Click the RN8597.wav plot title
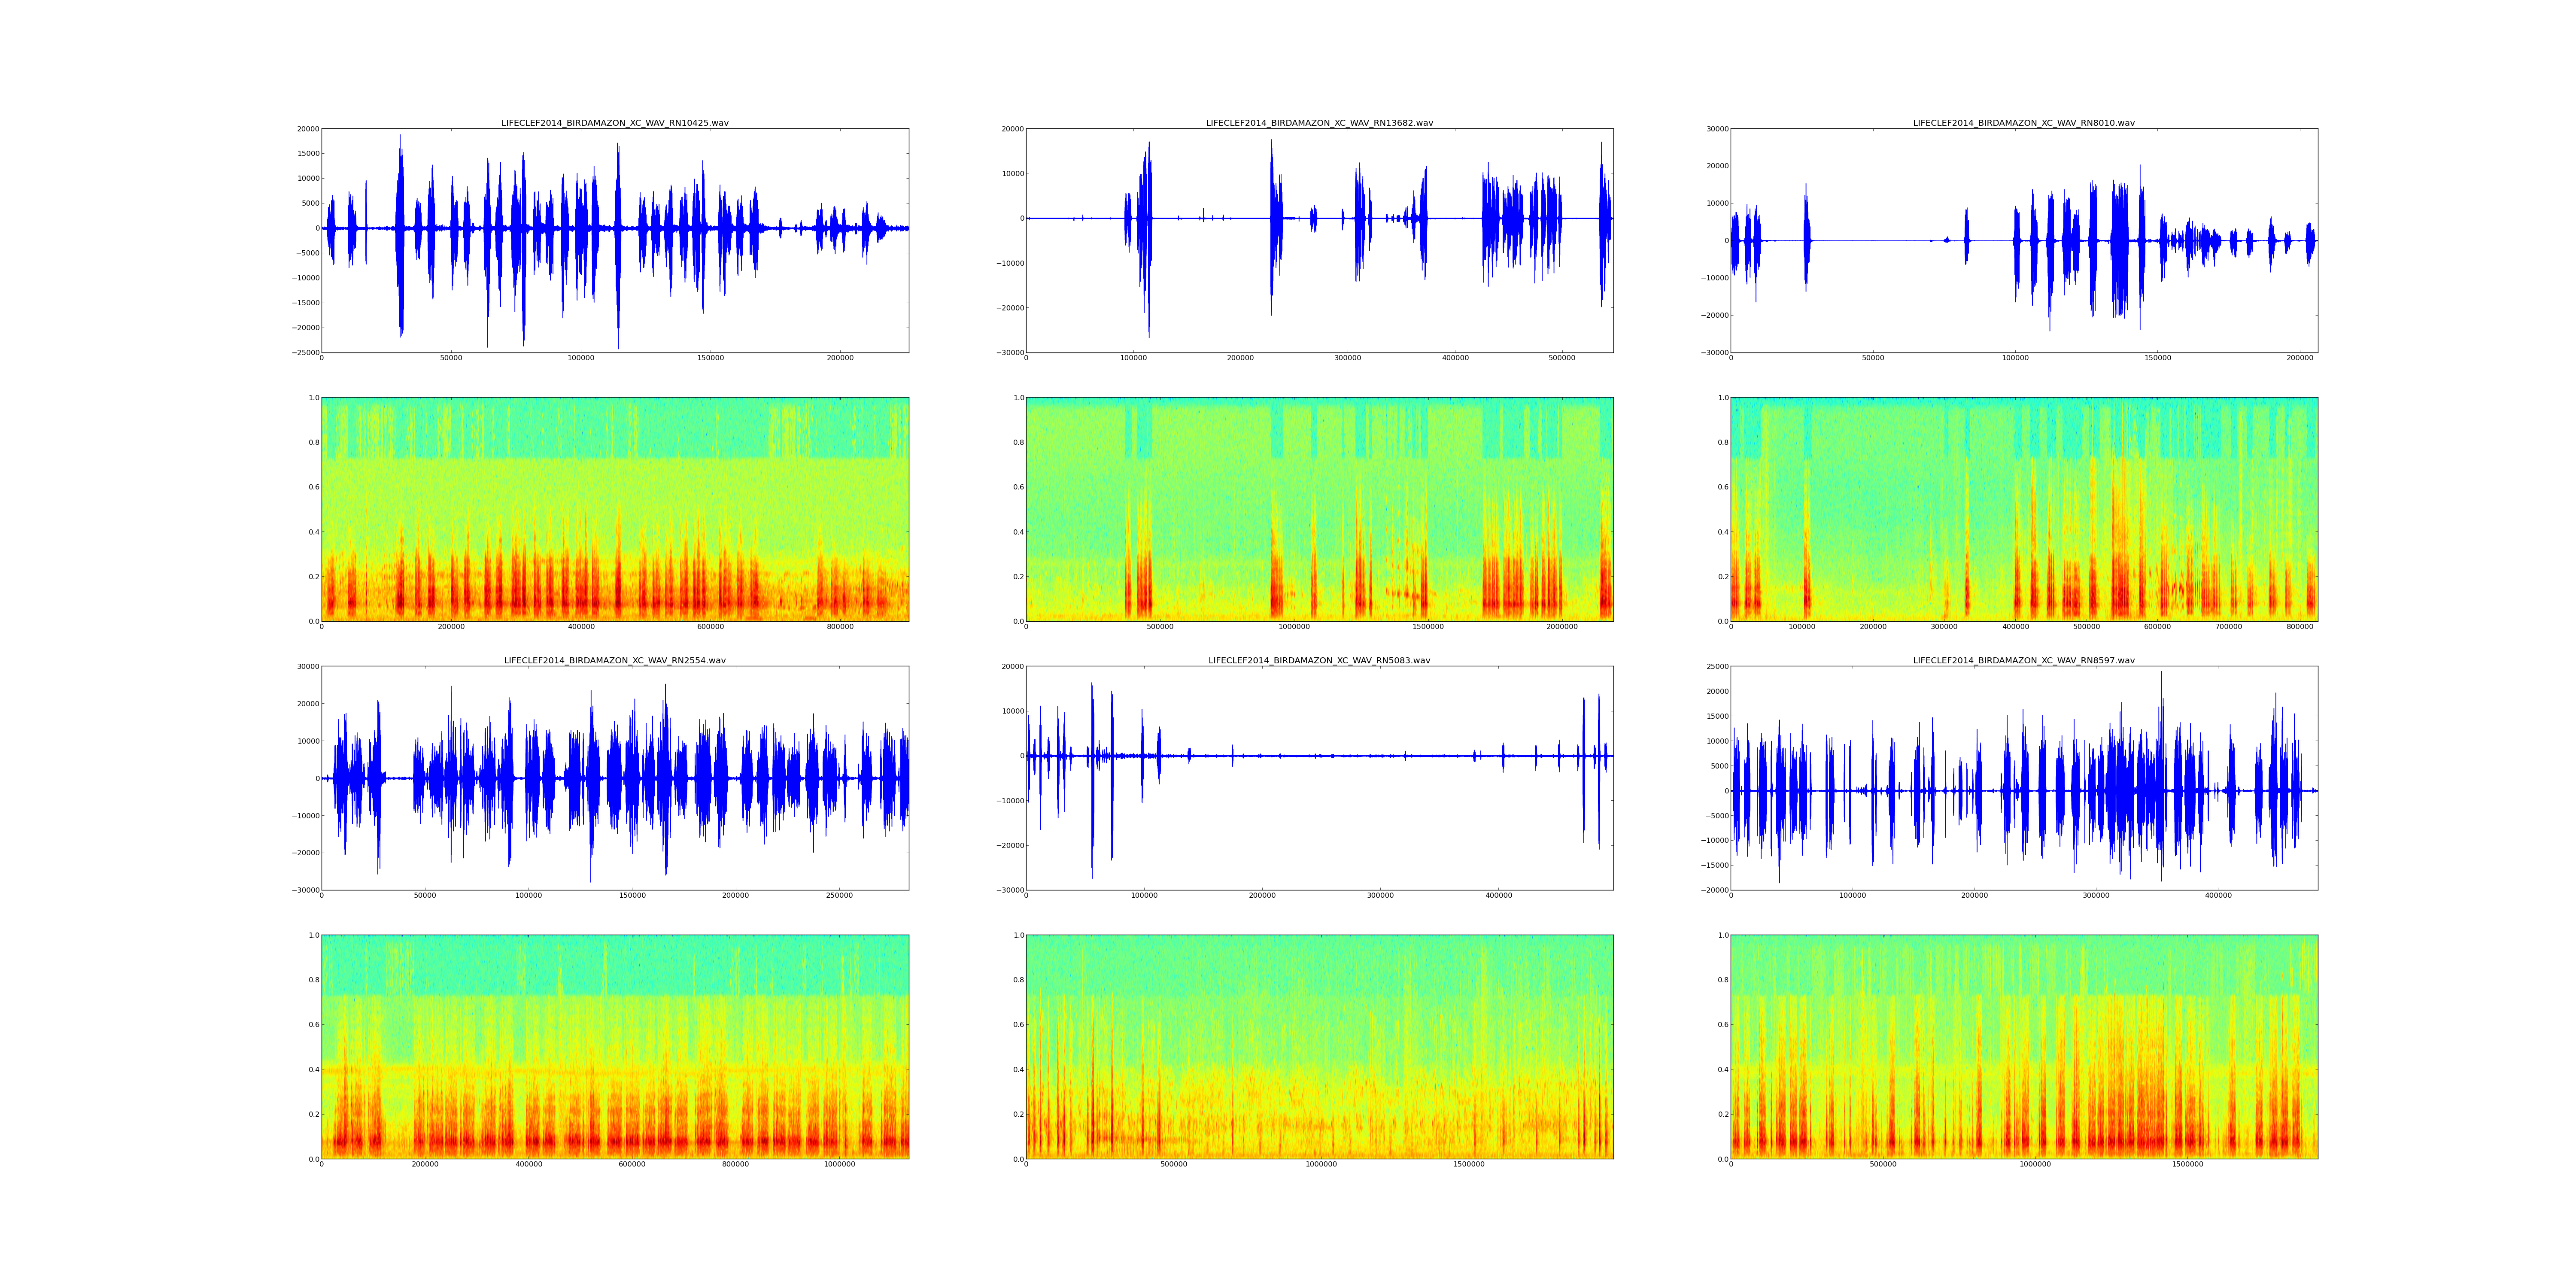 2023,660
